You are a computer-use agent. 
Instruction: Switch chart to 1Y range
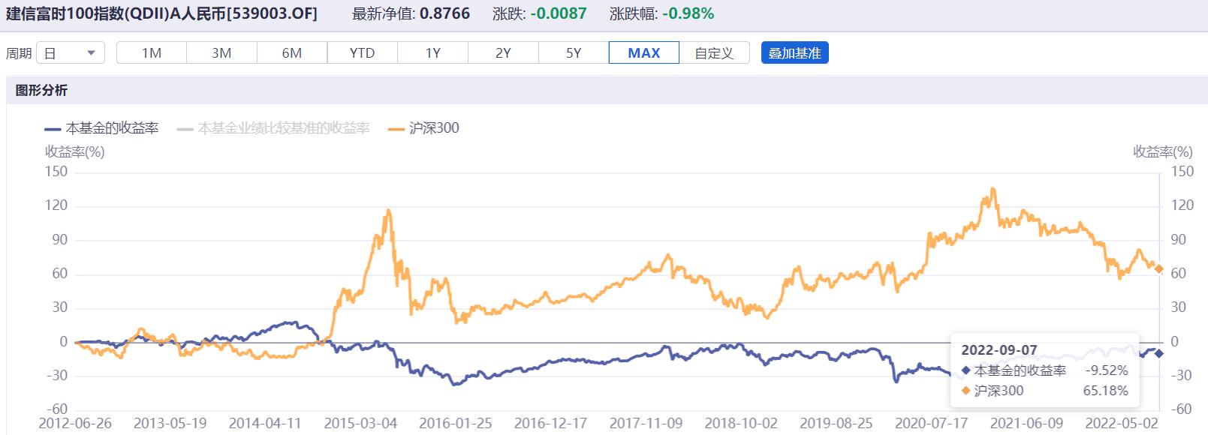[x=433, y=53]
